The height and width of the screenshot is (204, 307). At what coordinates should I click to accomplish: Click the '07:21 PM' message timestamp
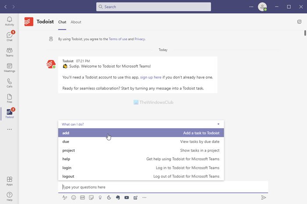pyautogui.click(x=83, y=61)
